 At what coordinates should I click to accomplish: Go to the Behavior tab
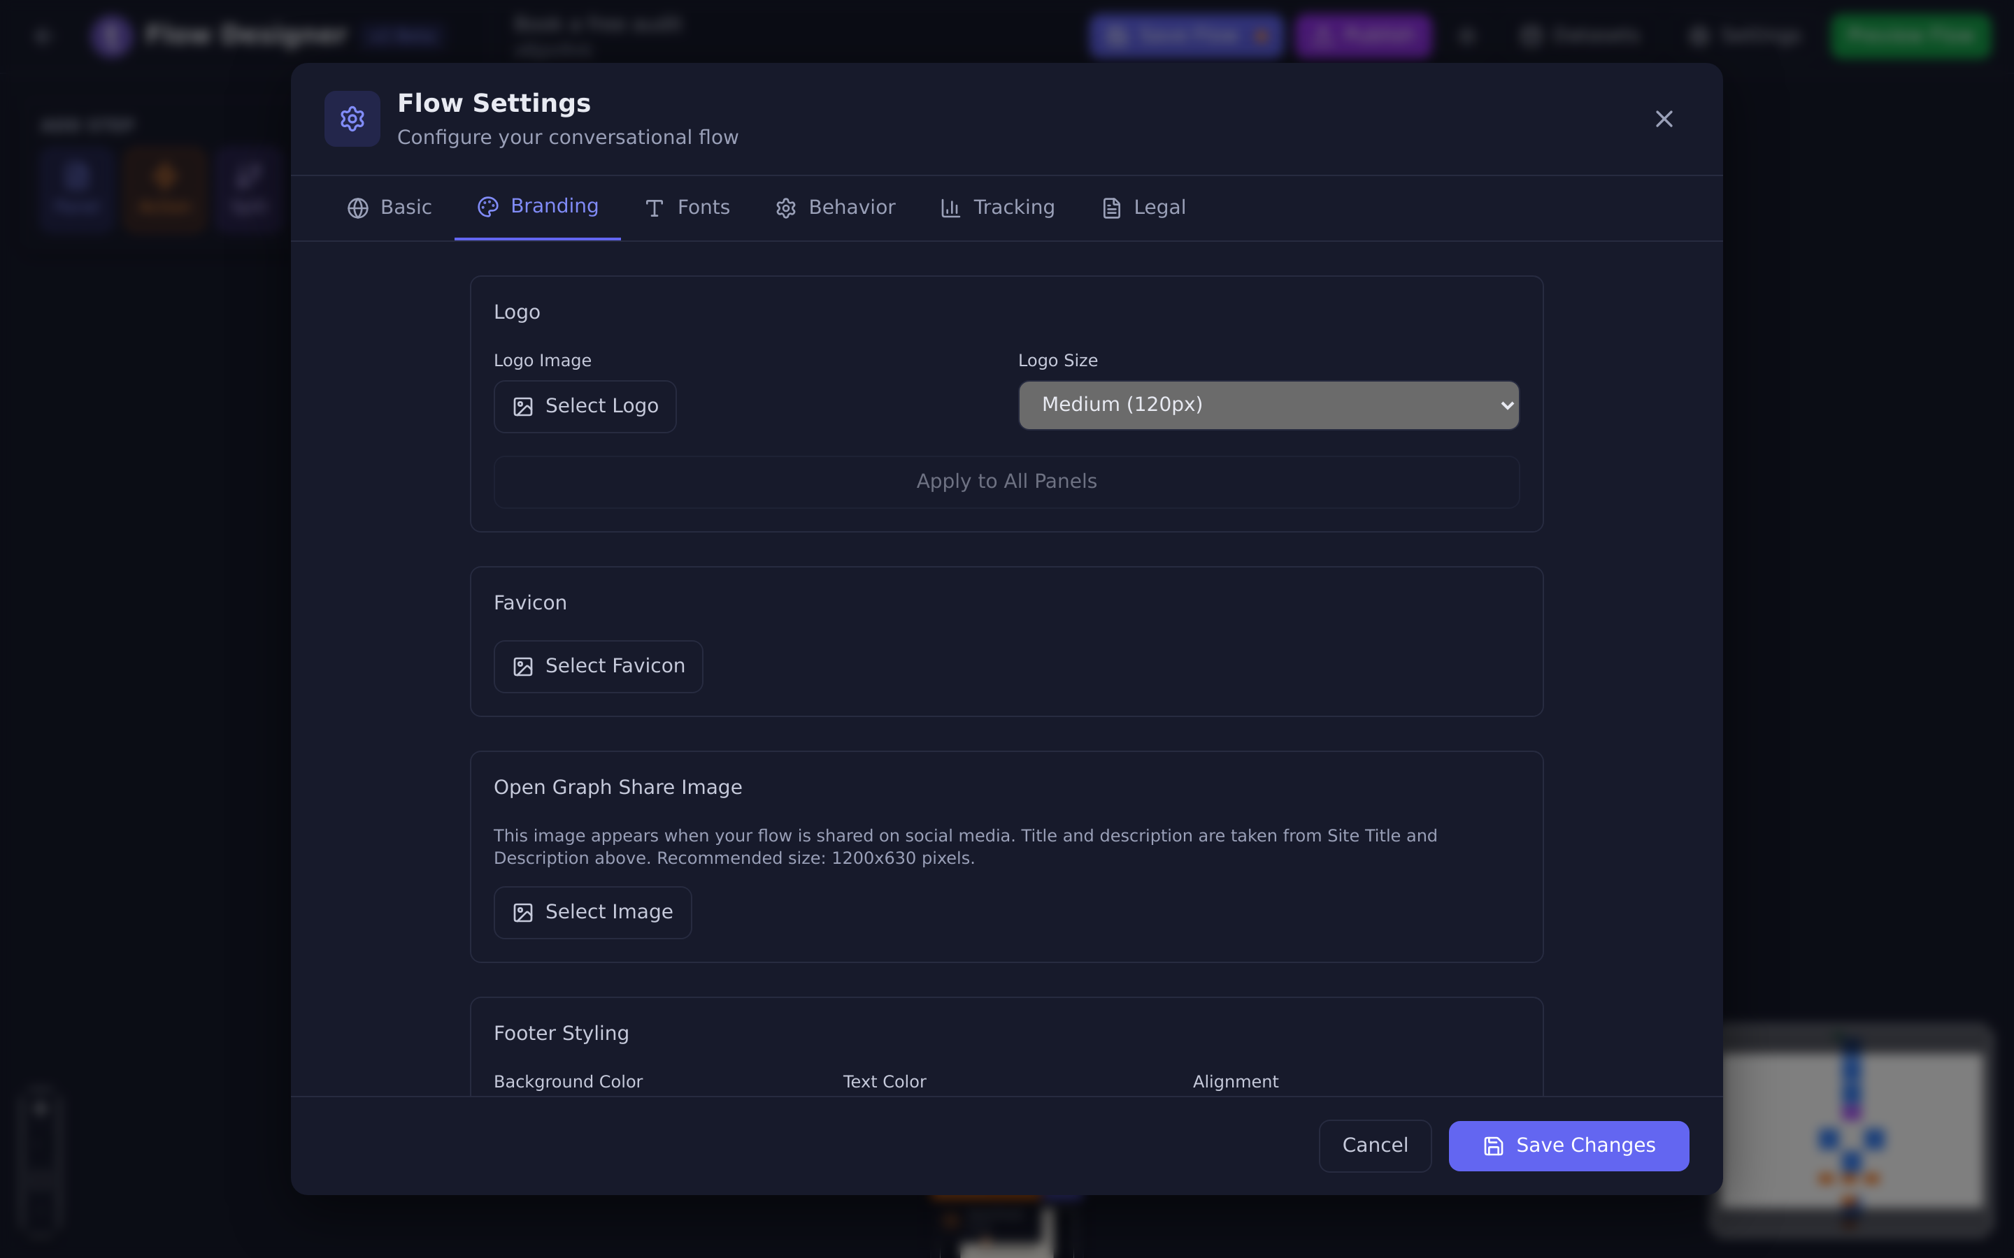836,207
